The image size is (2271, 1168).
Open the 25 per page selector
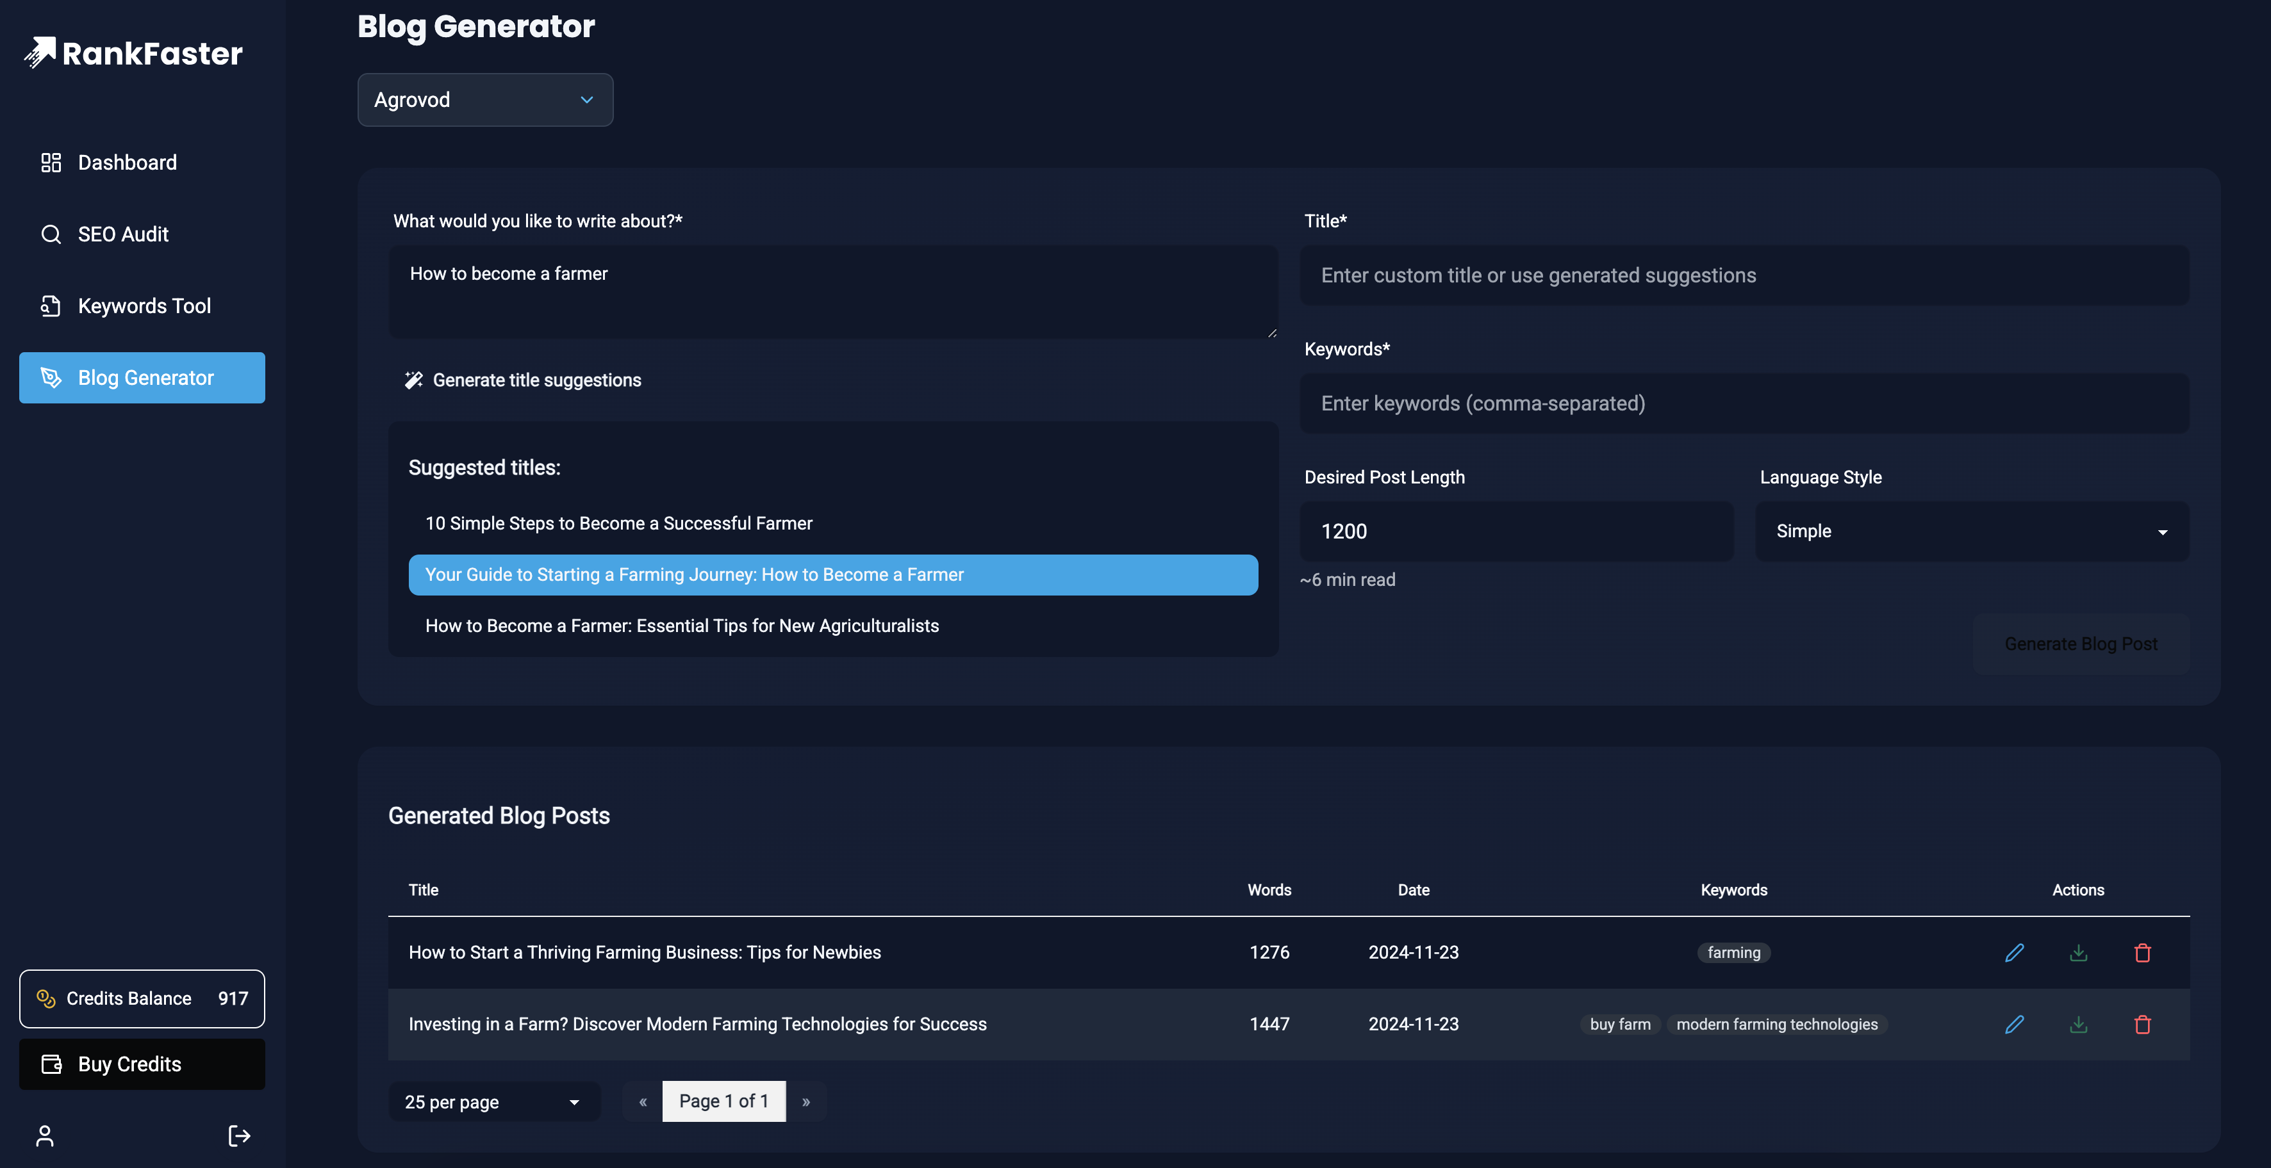[493, 1101]
